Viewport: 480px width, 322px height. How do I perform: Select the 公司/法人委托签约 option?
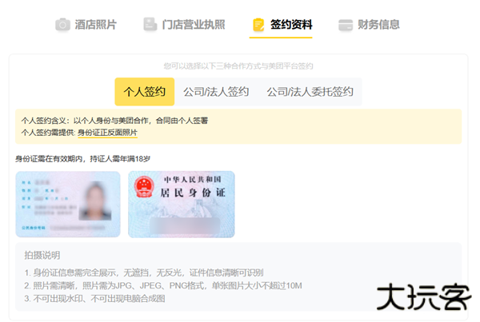pos(310,92)
